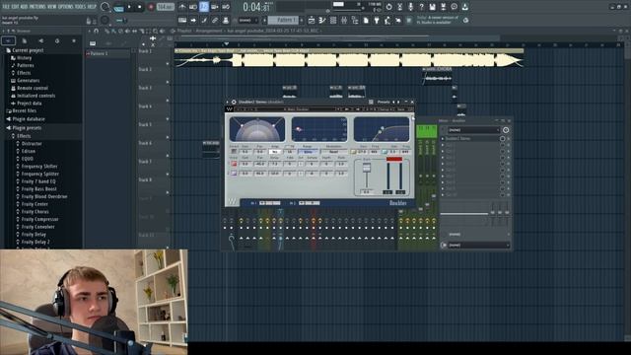Image resolution: width=631 pixels, height=355 pixels.
Task: Open the FILE menu
Action: 6,7
